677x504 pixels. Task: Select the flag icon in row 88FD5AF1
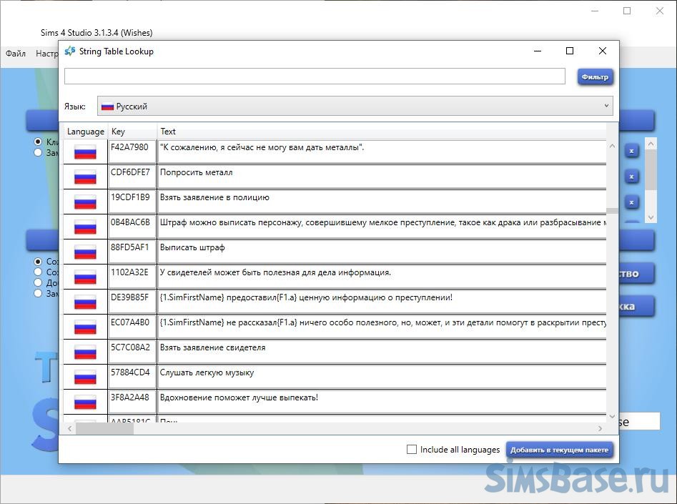tap(85, 252)
